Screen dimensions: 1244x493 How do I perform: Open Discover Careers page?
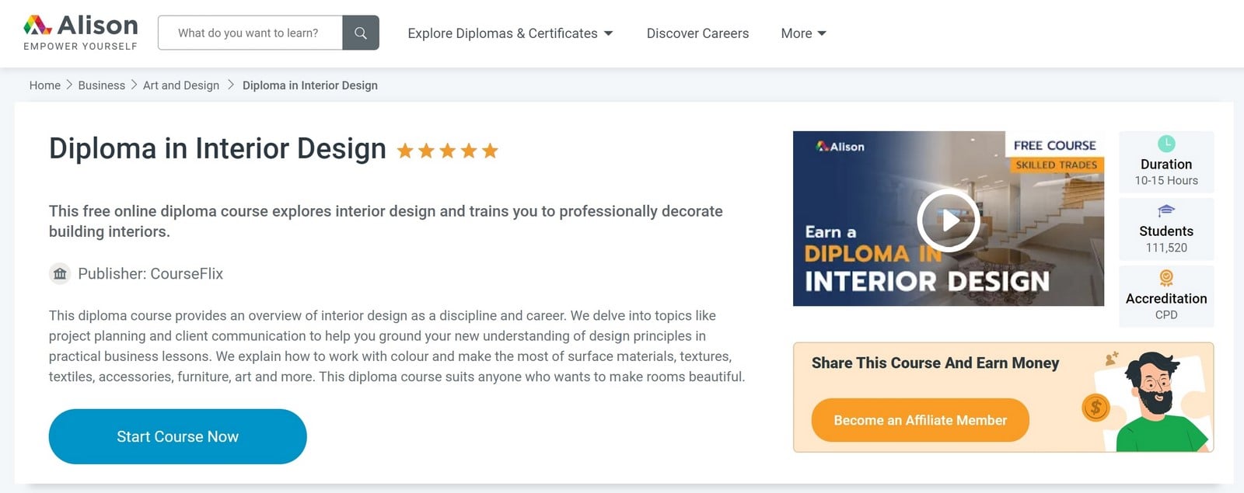tap(697, 33)
